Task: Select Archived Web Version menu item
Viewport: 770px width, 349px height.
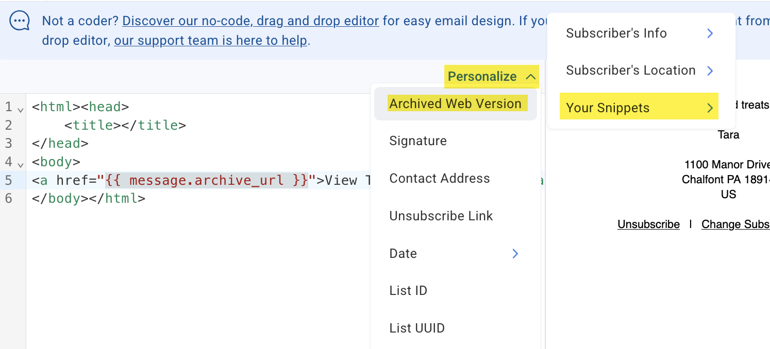Action: [457, 103]
